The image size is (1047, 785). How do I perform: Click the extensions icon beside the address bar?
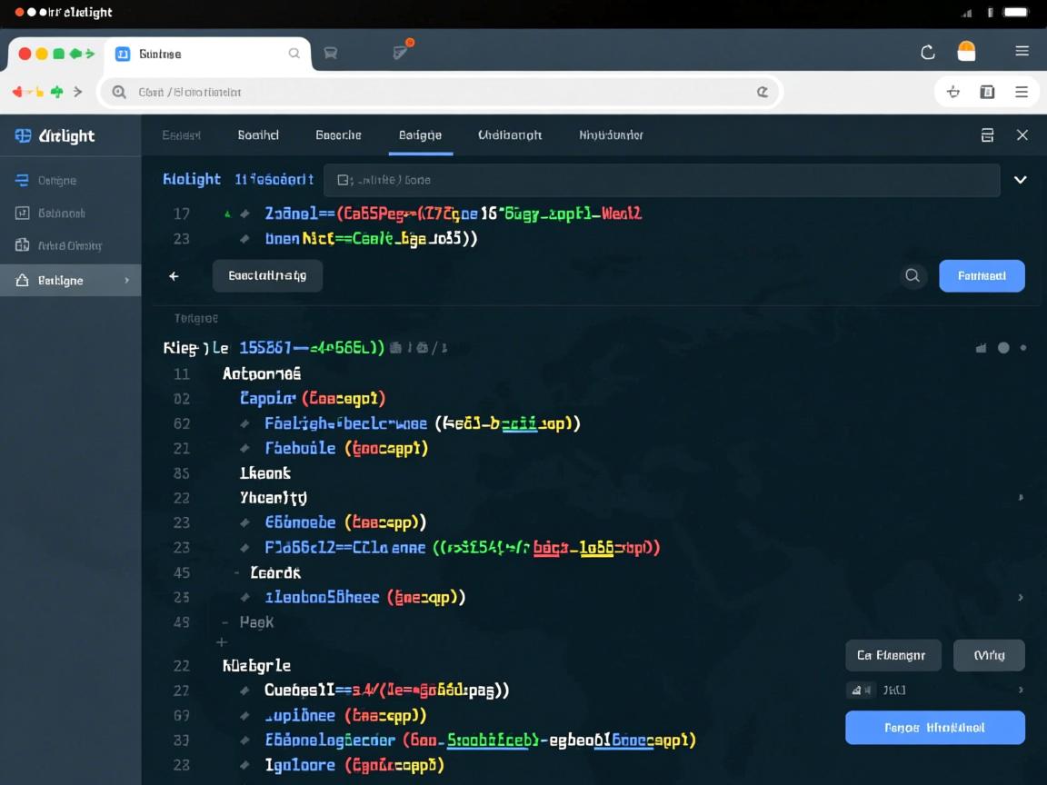952,92
